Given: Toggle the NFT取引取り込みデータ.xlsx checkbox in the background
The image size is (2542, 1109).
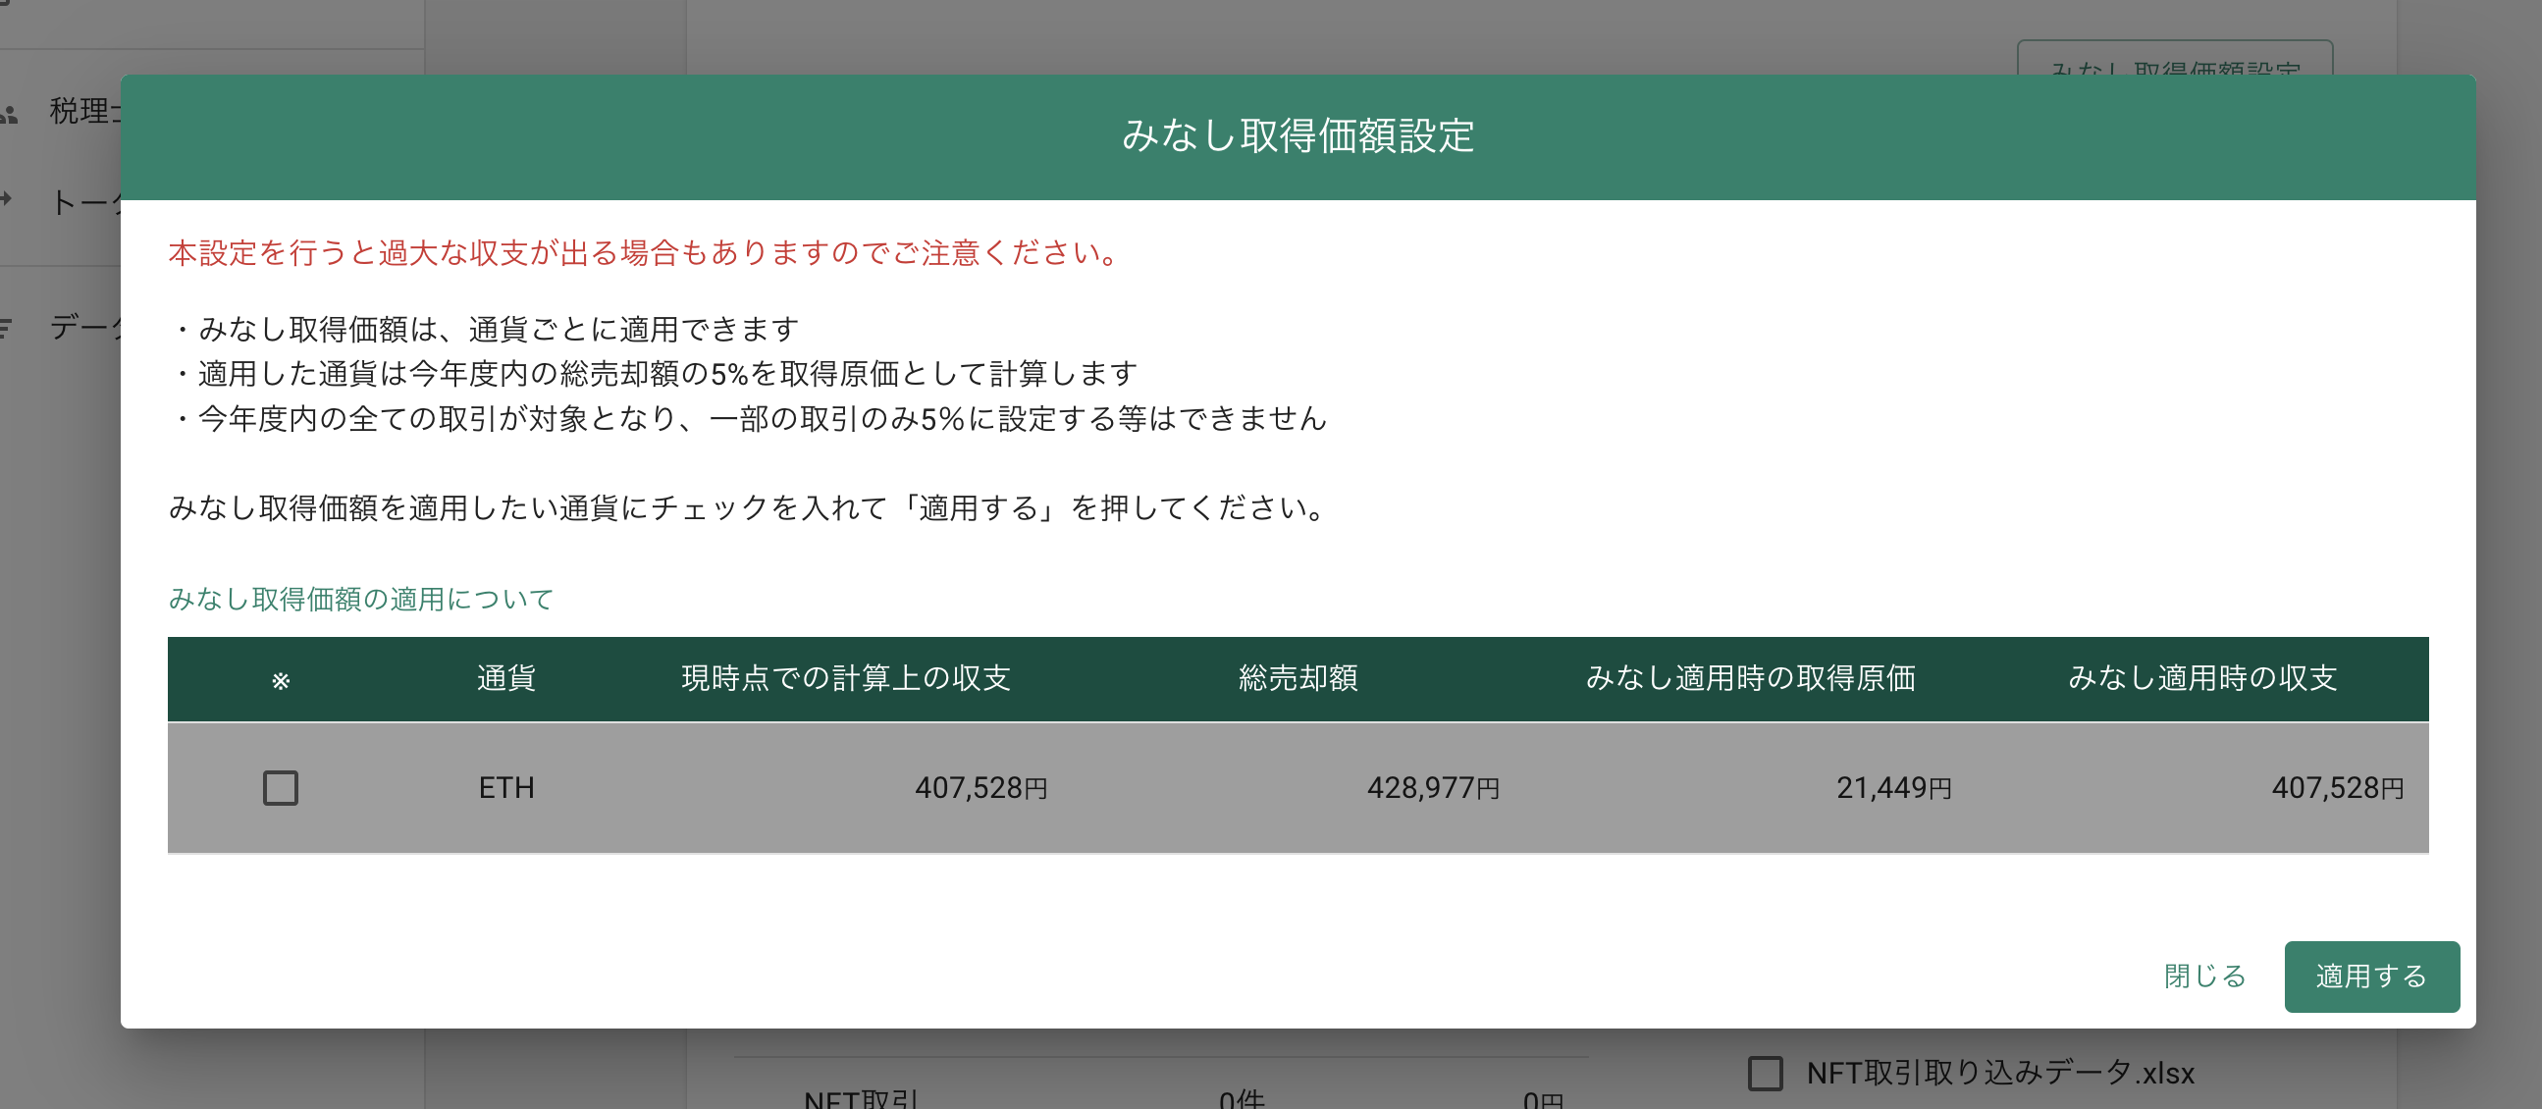Looking at the screenshot, I should tap(1765, 1073).
